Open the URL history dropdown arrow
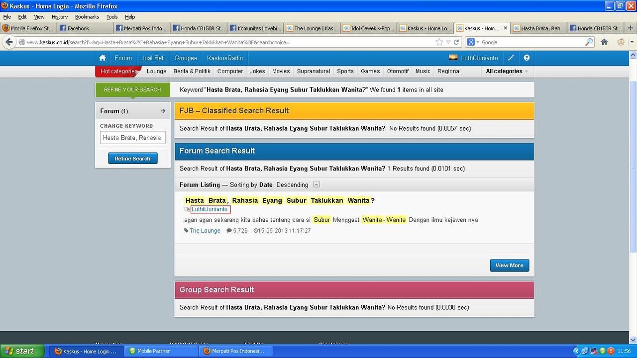 (x=448, y=42)
